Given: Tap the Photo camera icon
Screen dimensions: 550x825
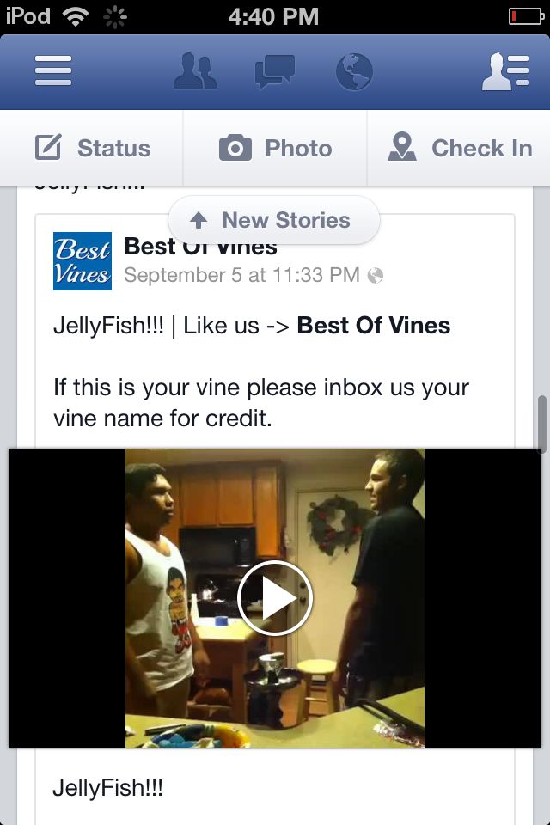Looking at the screenshot, I should (x=235, y=147).
